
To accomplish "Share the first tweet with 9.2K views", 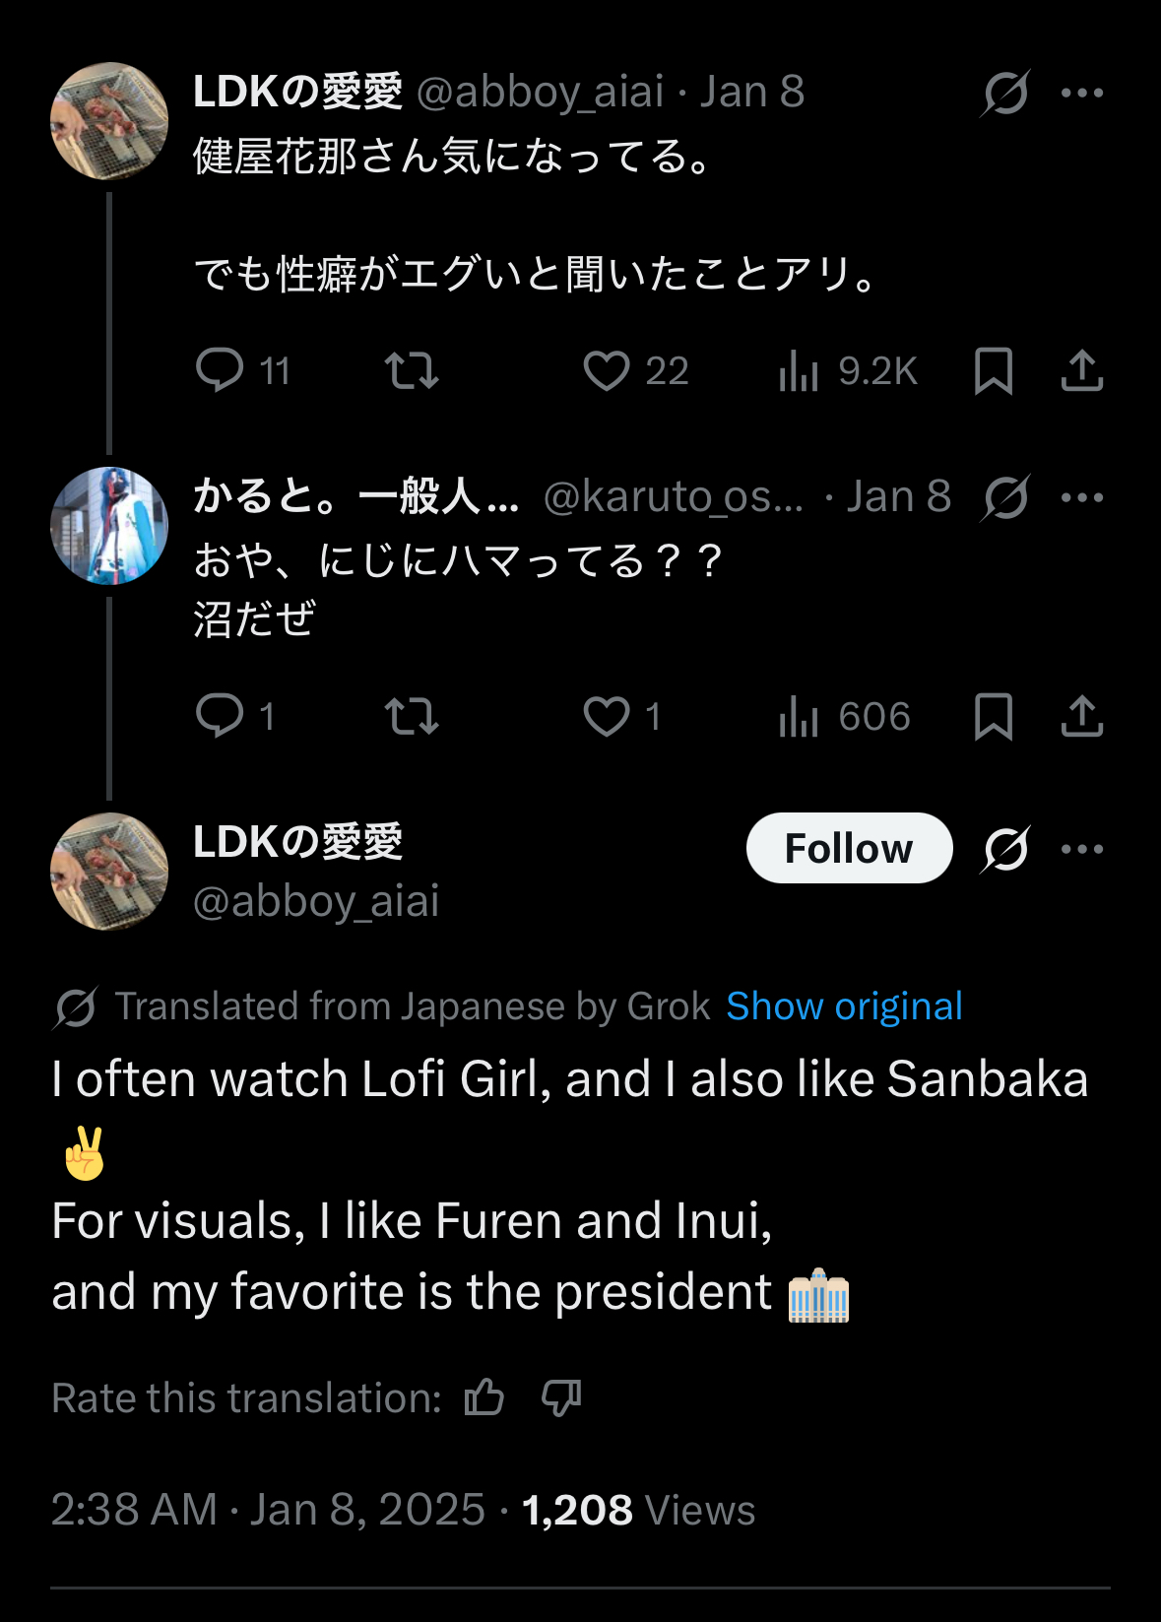I will (1081, 371).
